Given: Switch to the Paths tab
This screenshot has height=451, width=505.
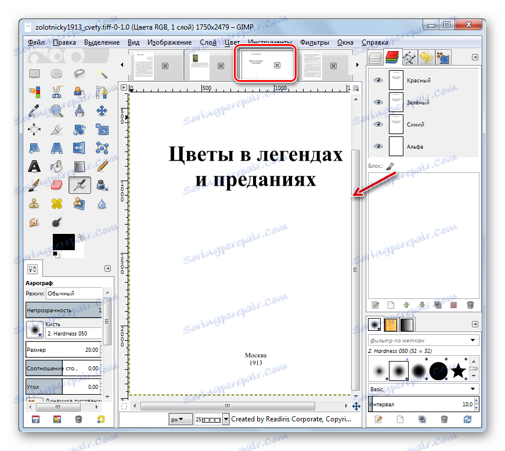Looking at the screenshot, I should point(409,57).
